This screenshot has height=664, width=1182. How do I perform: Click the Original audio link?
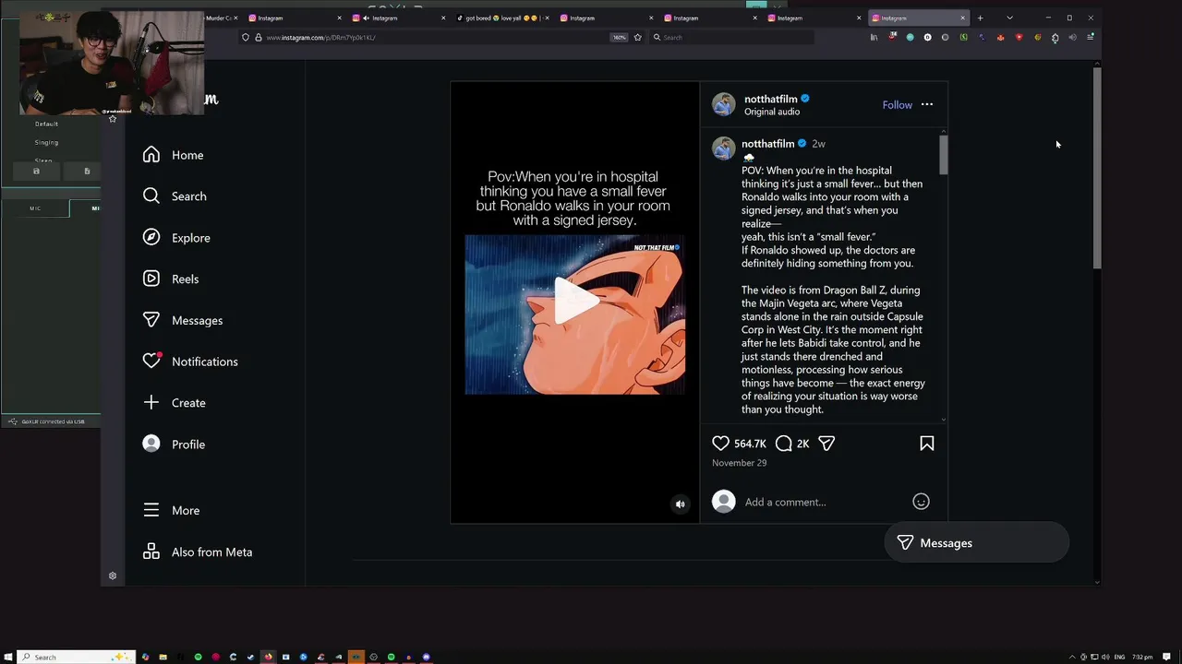[772, 112]
